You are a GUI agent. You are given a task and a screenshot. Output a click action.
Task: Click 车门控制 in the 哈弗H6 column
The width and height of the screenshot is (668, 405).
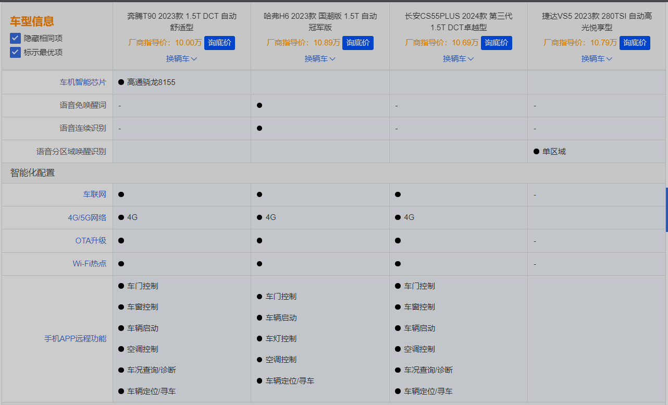tap(281, 297)
